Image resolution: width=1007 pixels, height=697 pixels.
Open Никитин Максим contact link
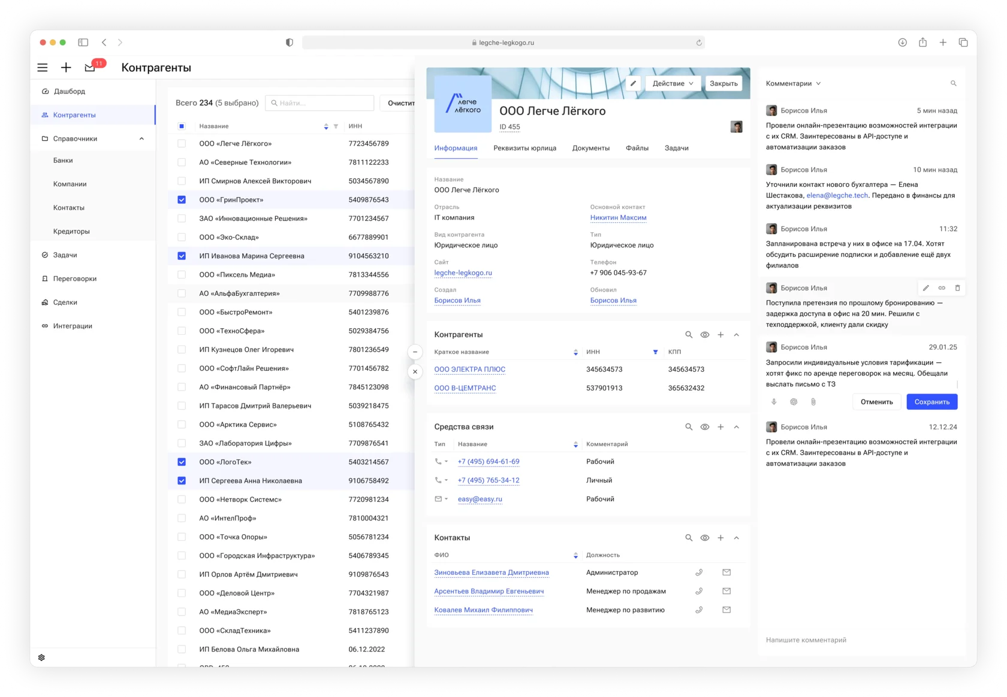pos(618,218)
